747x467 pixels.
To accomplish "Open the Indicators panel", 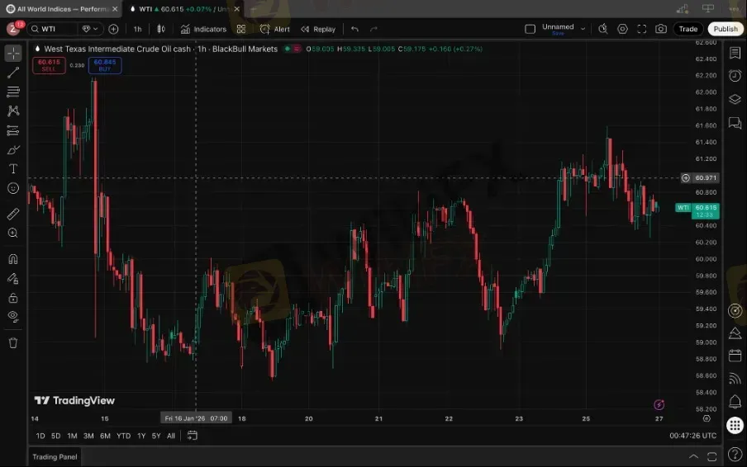I will 203,29.
